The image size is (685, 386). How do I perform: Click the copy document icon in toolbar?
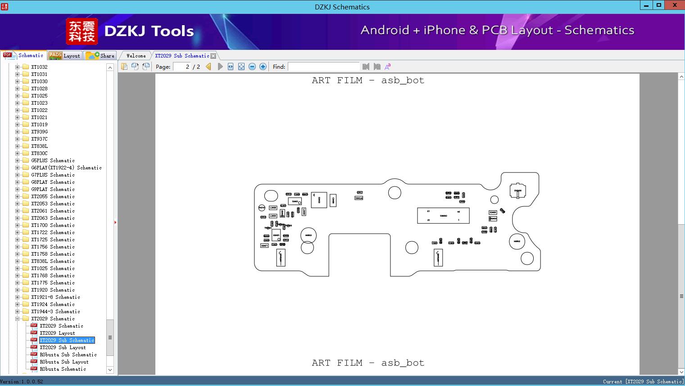point(124,67)
